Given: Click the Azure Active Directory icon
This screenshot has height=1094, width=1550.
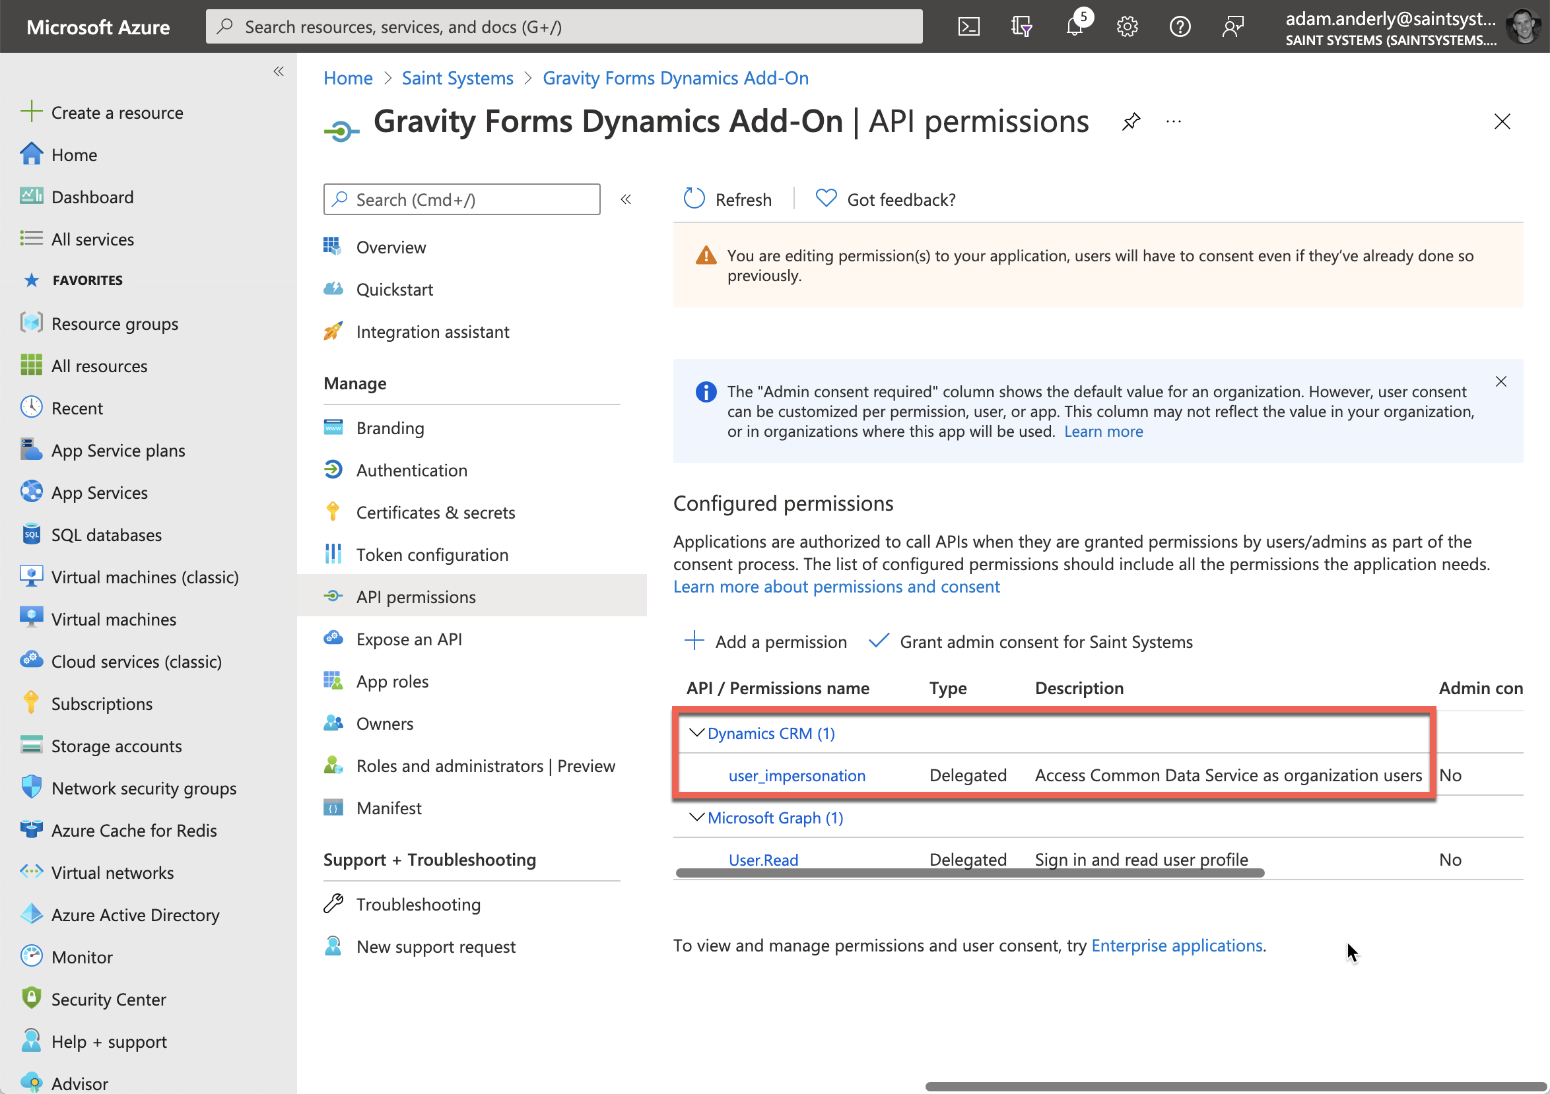Looking at the screenshot, I should click(x=31, y=915).
